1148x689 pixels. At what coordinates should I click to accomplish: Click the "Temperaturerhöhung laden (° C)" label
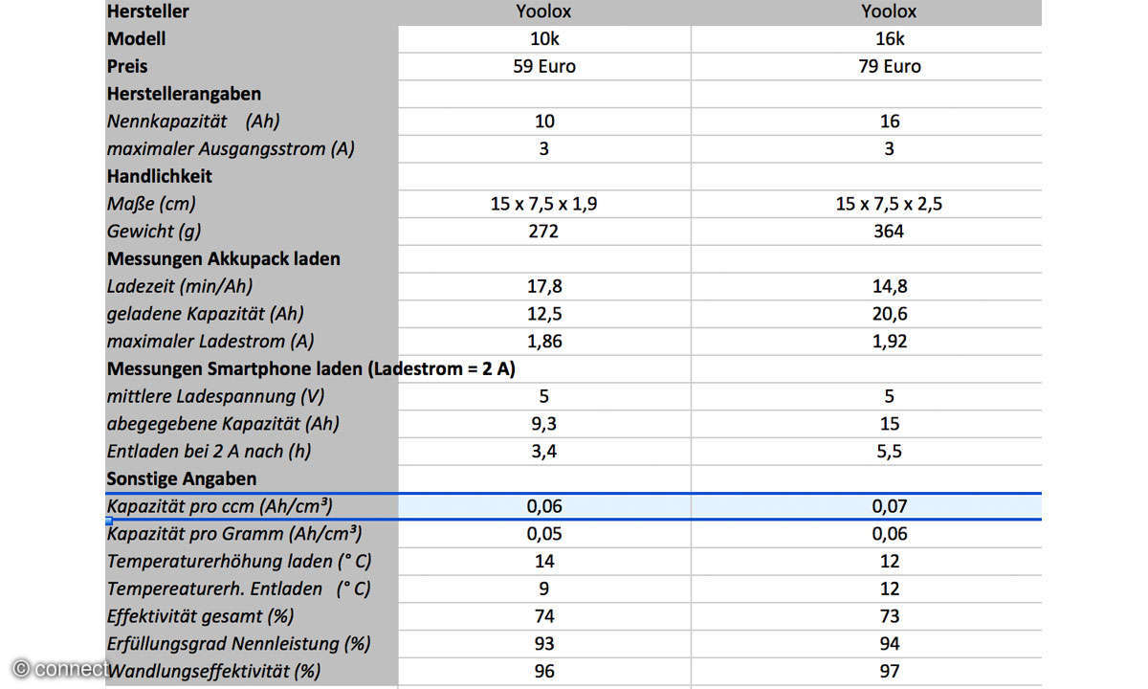pos(239,561)
